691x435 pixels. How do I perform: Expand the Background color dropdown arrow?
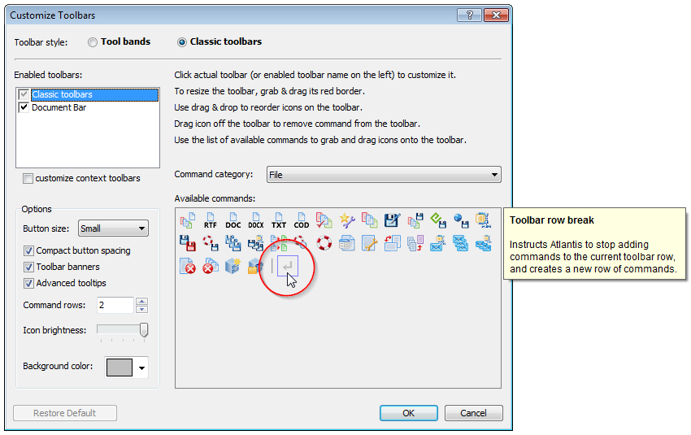(142, 368)
